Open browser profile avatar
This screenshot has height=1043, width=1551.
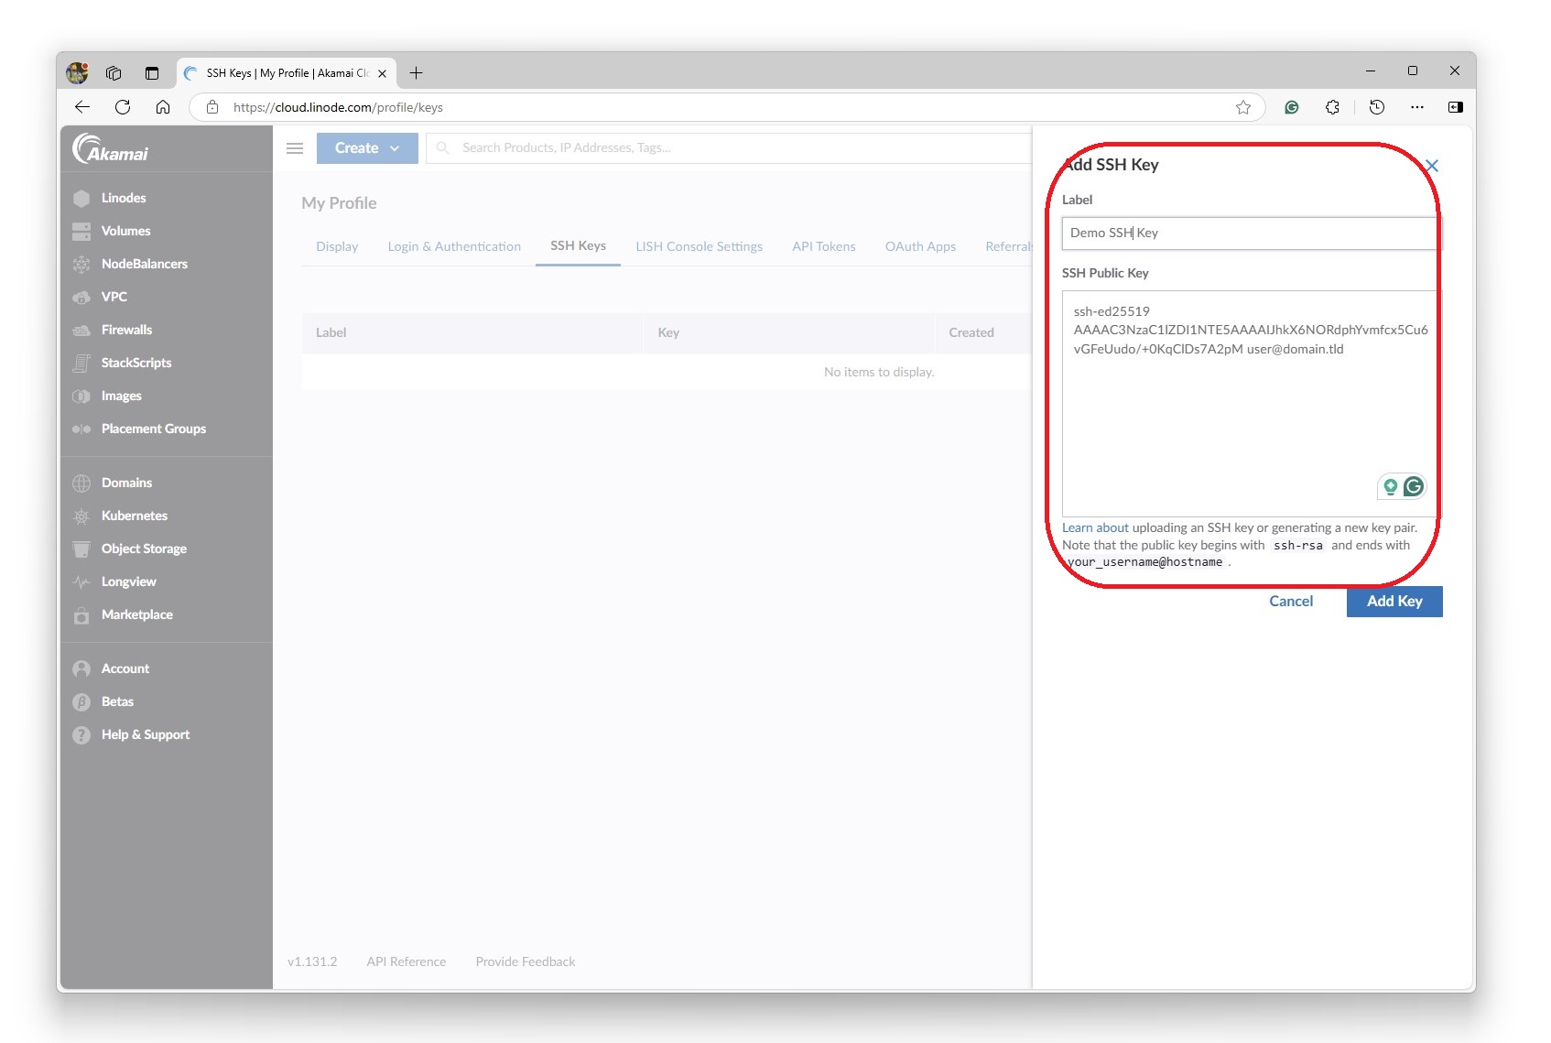78,72
